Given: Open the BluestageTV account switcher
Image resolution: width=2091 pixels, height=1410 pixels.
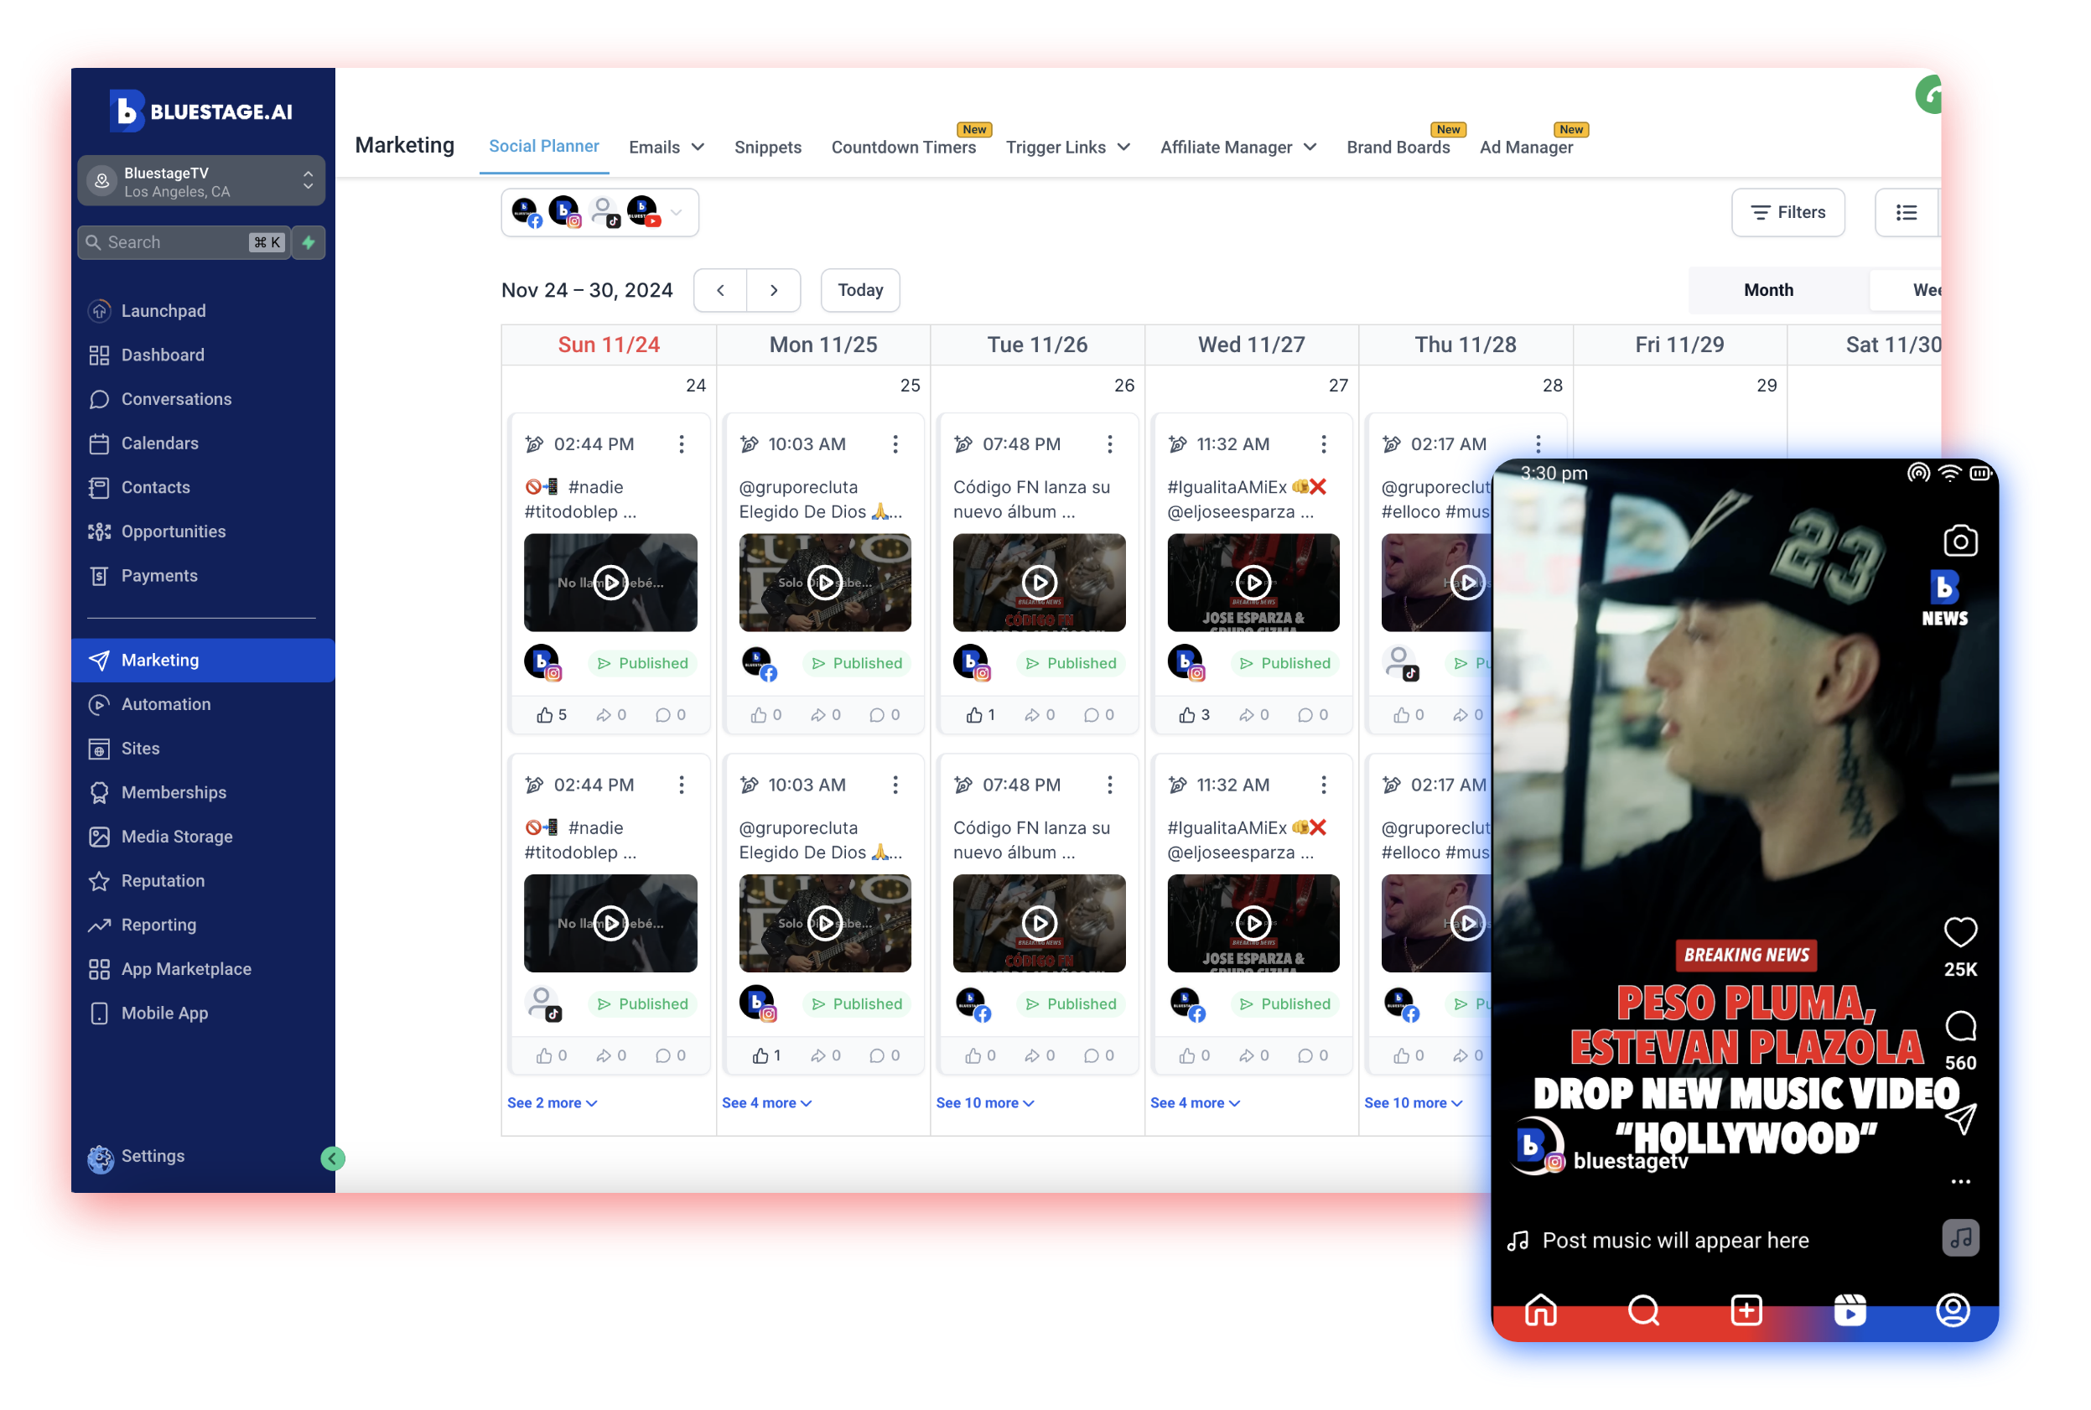Looking at the screenshot, I should pyautogui.click(x=201, y=182).
